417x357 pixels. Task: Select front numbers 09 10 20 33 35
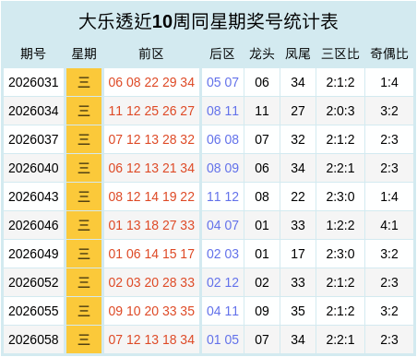click(x=151, y=311)
